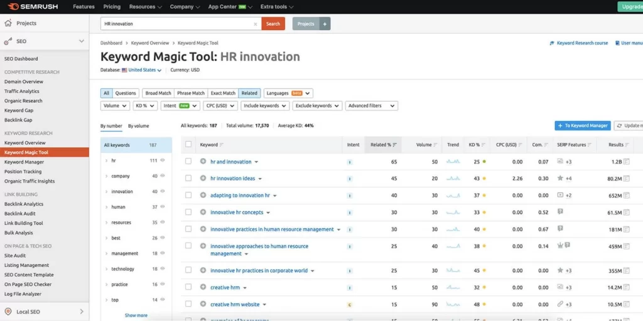Open the Languages beta dropdown
This screenshot has width=643, height=321.
coord(288,93)
